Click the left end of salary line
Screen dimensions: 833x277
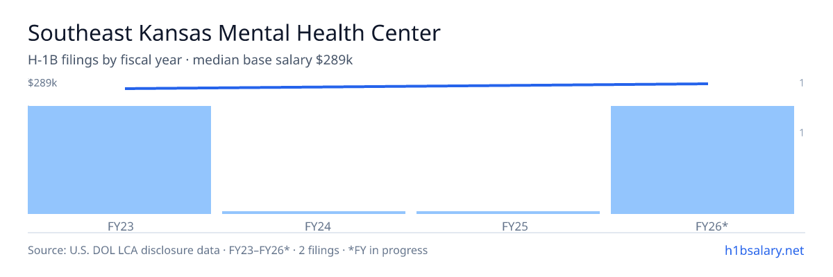pos(126,89)
